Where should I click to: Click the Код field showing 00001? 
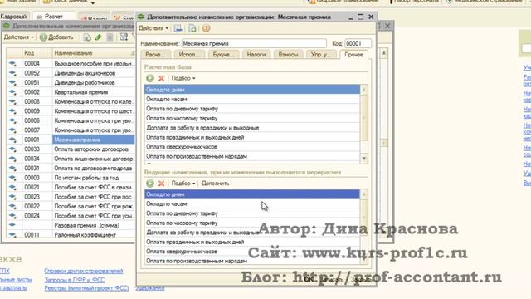358,43
